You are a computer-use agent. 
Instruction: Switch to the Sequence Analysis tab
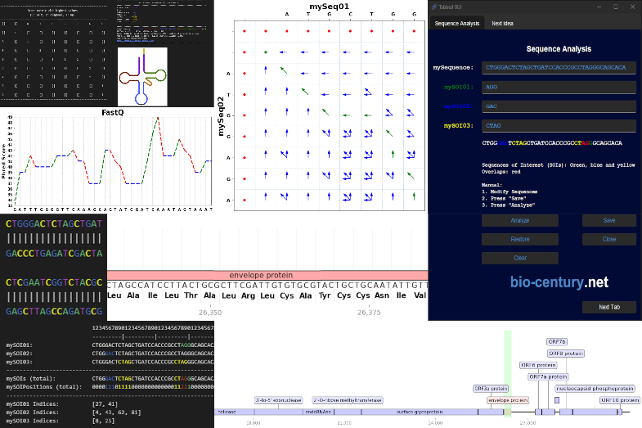456,24
